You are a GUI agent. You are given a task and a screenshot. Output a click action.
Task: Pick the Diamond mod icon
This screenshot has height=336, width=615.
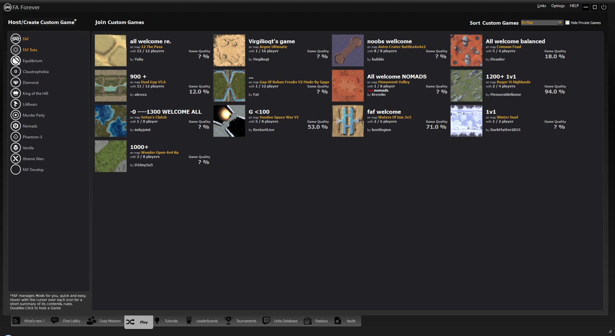(16, 82)
